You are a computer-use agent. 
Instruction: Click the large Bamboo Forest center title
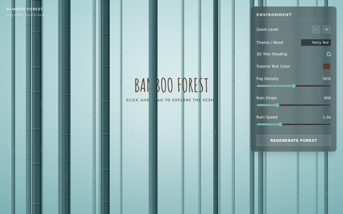pyautogui.click(x=171, y=85)
